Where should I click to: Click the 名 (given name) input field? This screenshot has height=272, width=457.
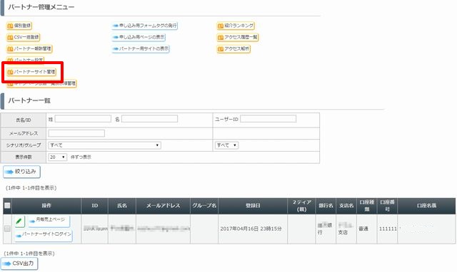(149, 119)
